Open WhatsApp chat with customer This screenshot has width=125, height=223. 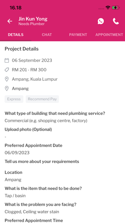(x=101, y=21)
